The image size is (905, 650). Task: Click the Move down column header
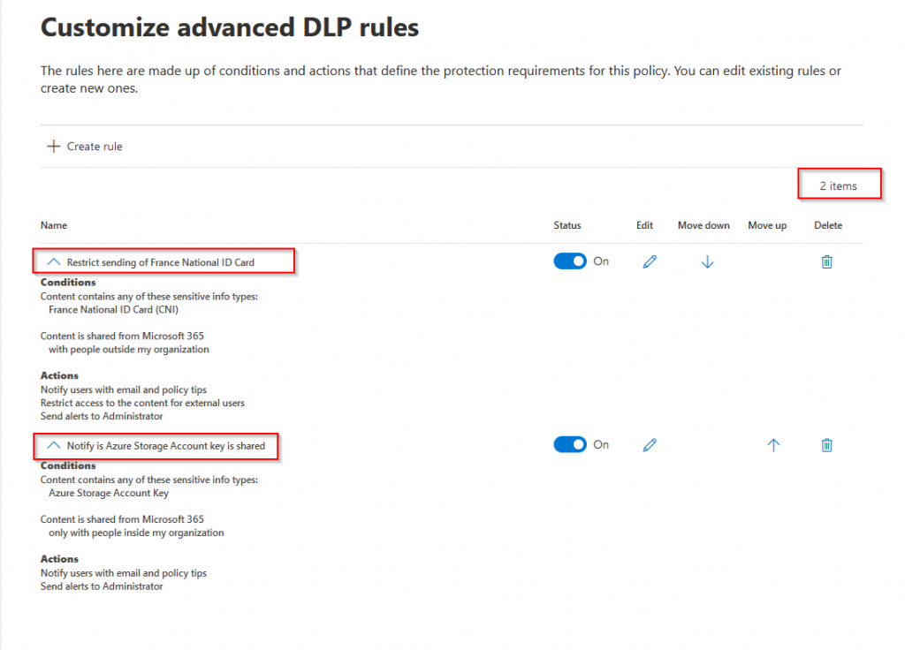703,225
